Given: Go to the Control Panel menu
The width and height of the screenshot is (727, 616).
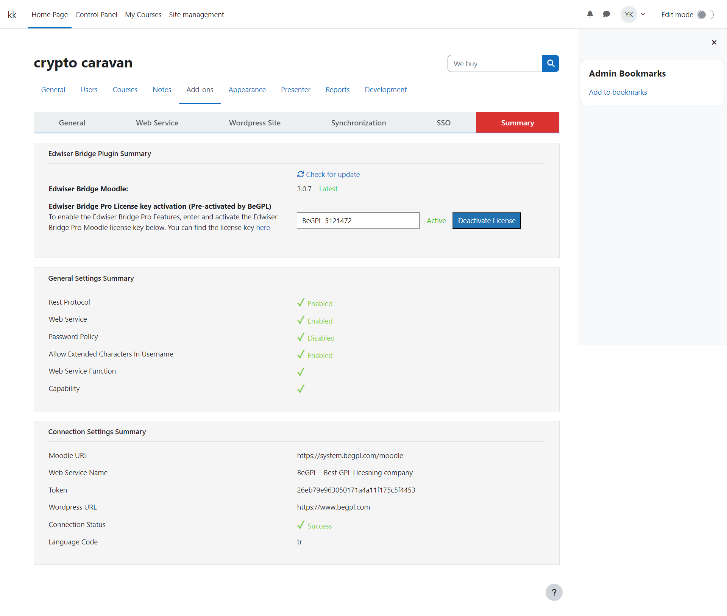Looking at the screenshot, I should (x=96, y=14).
